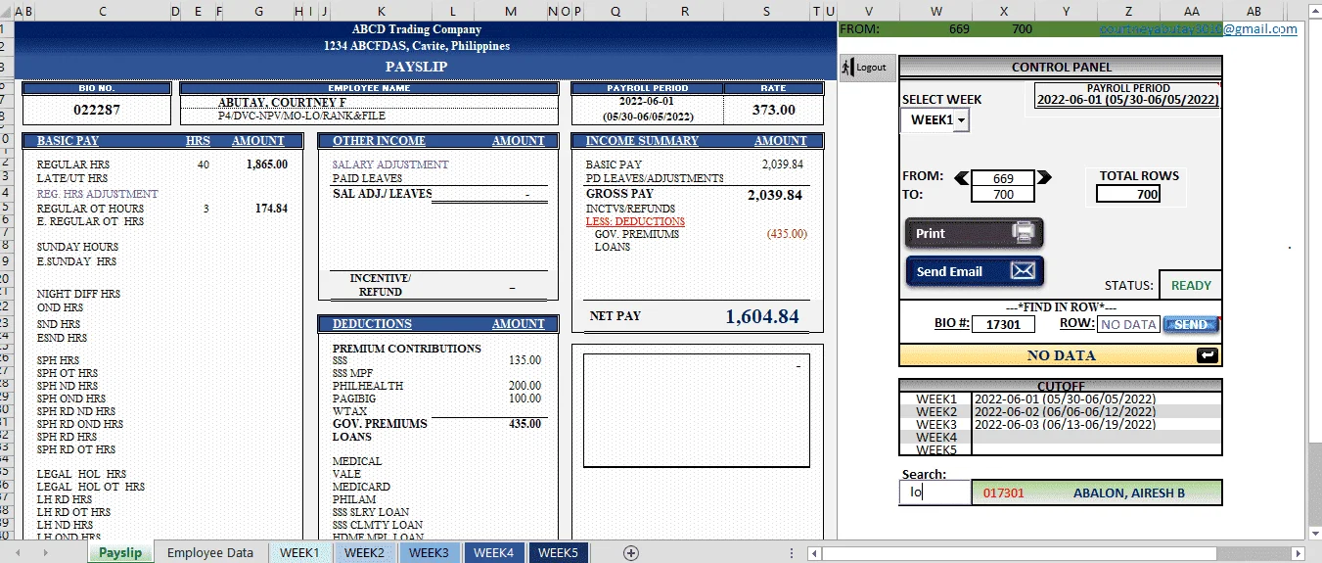Click the PAGIBIG deduction 100.00

pyautogui.click(x=524, y=399)
